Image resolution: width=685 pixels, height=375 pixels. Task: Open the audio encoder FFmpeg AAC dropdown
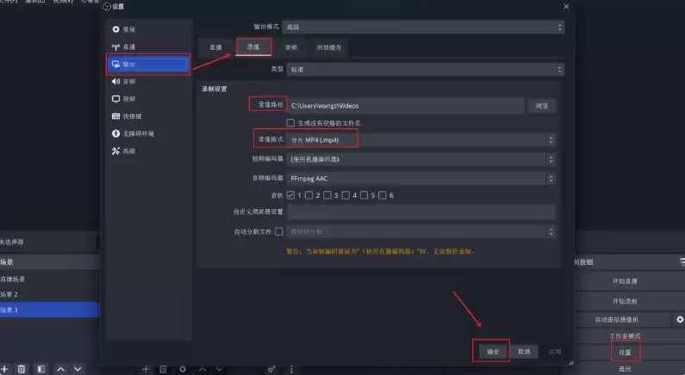(421, 178)
